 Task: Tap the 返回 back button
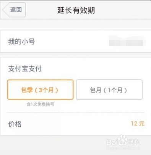[x=14, y=10]
